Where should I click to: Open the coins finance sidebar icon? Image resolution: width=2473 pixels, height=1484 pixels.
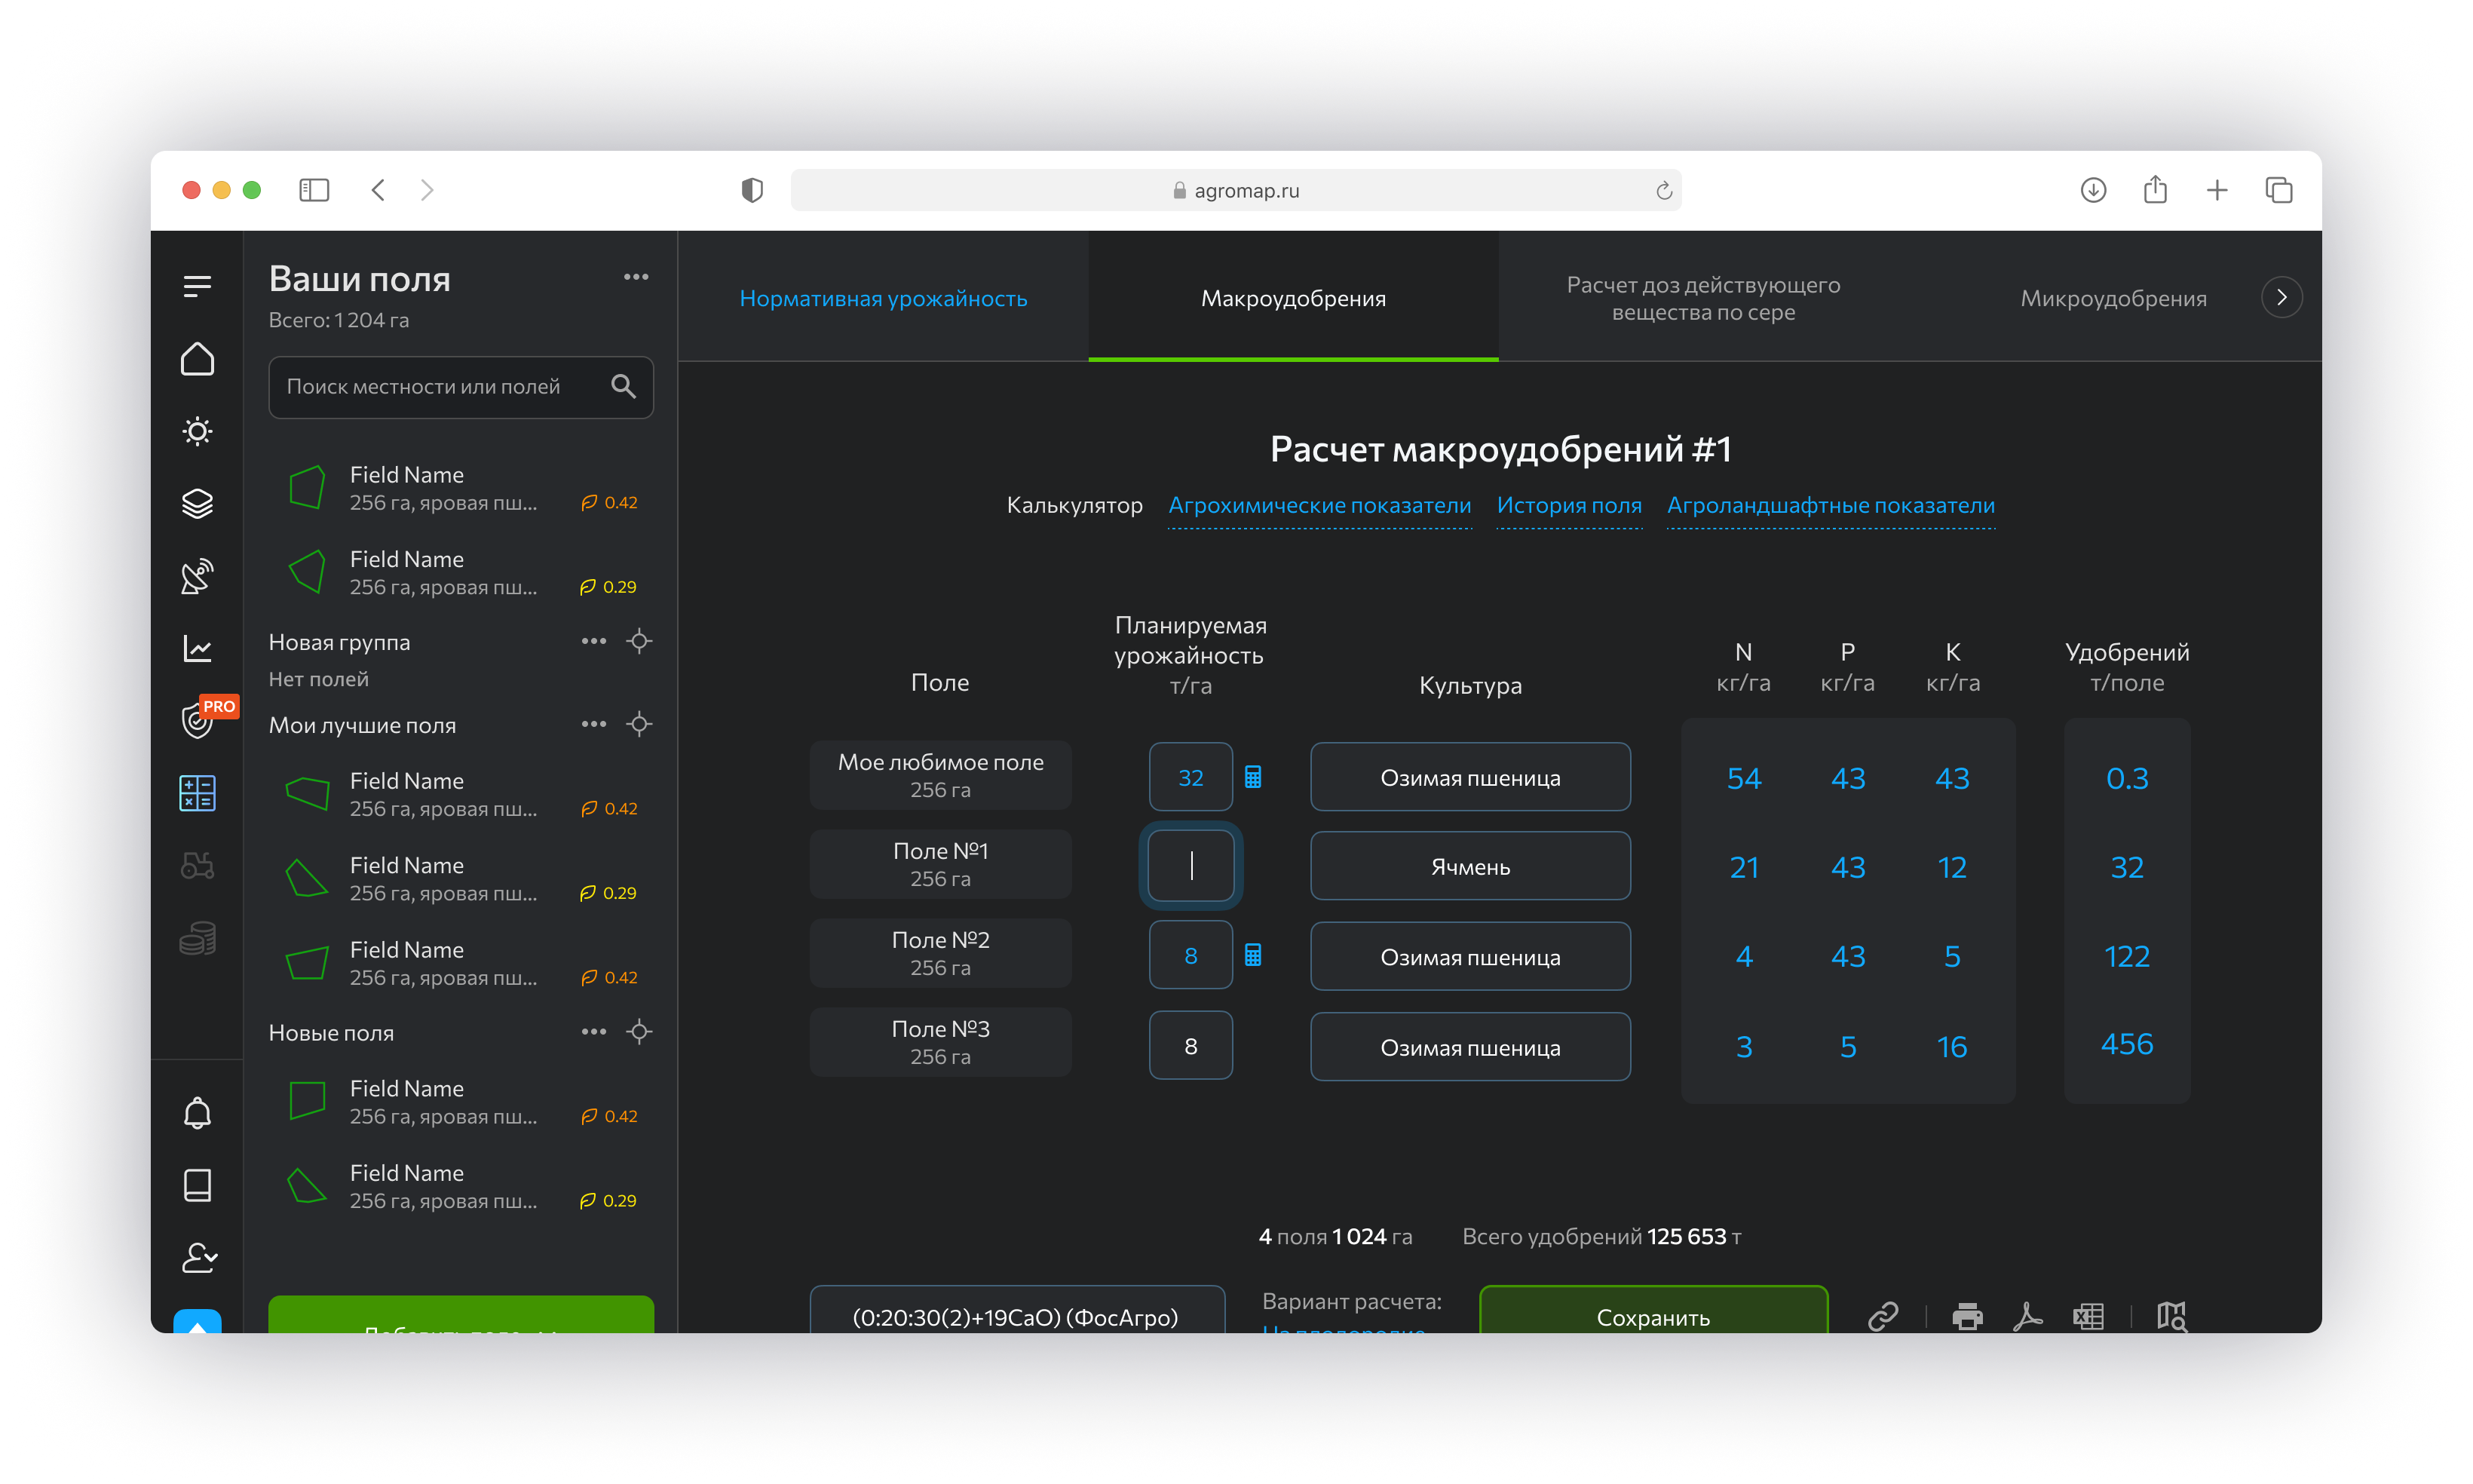(197, 938)
